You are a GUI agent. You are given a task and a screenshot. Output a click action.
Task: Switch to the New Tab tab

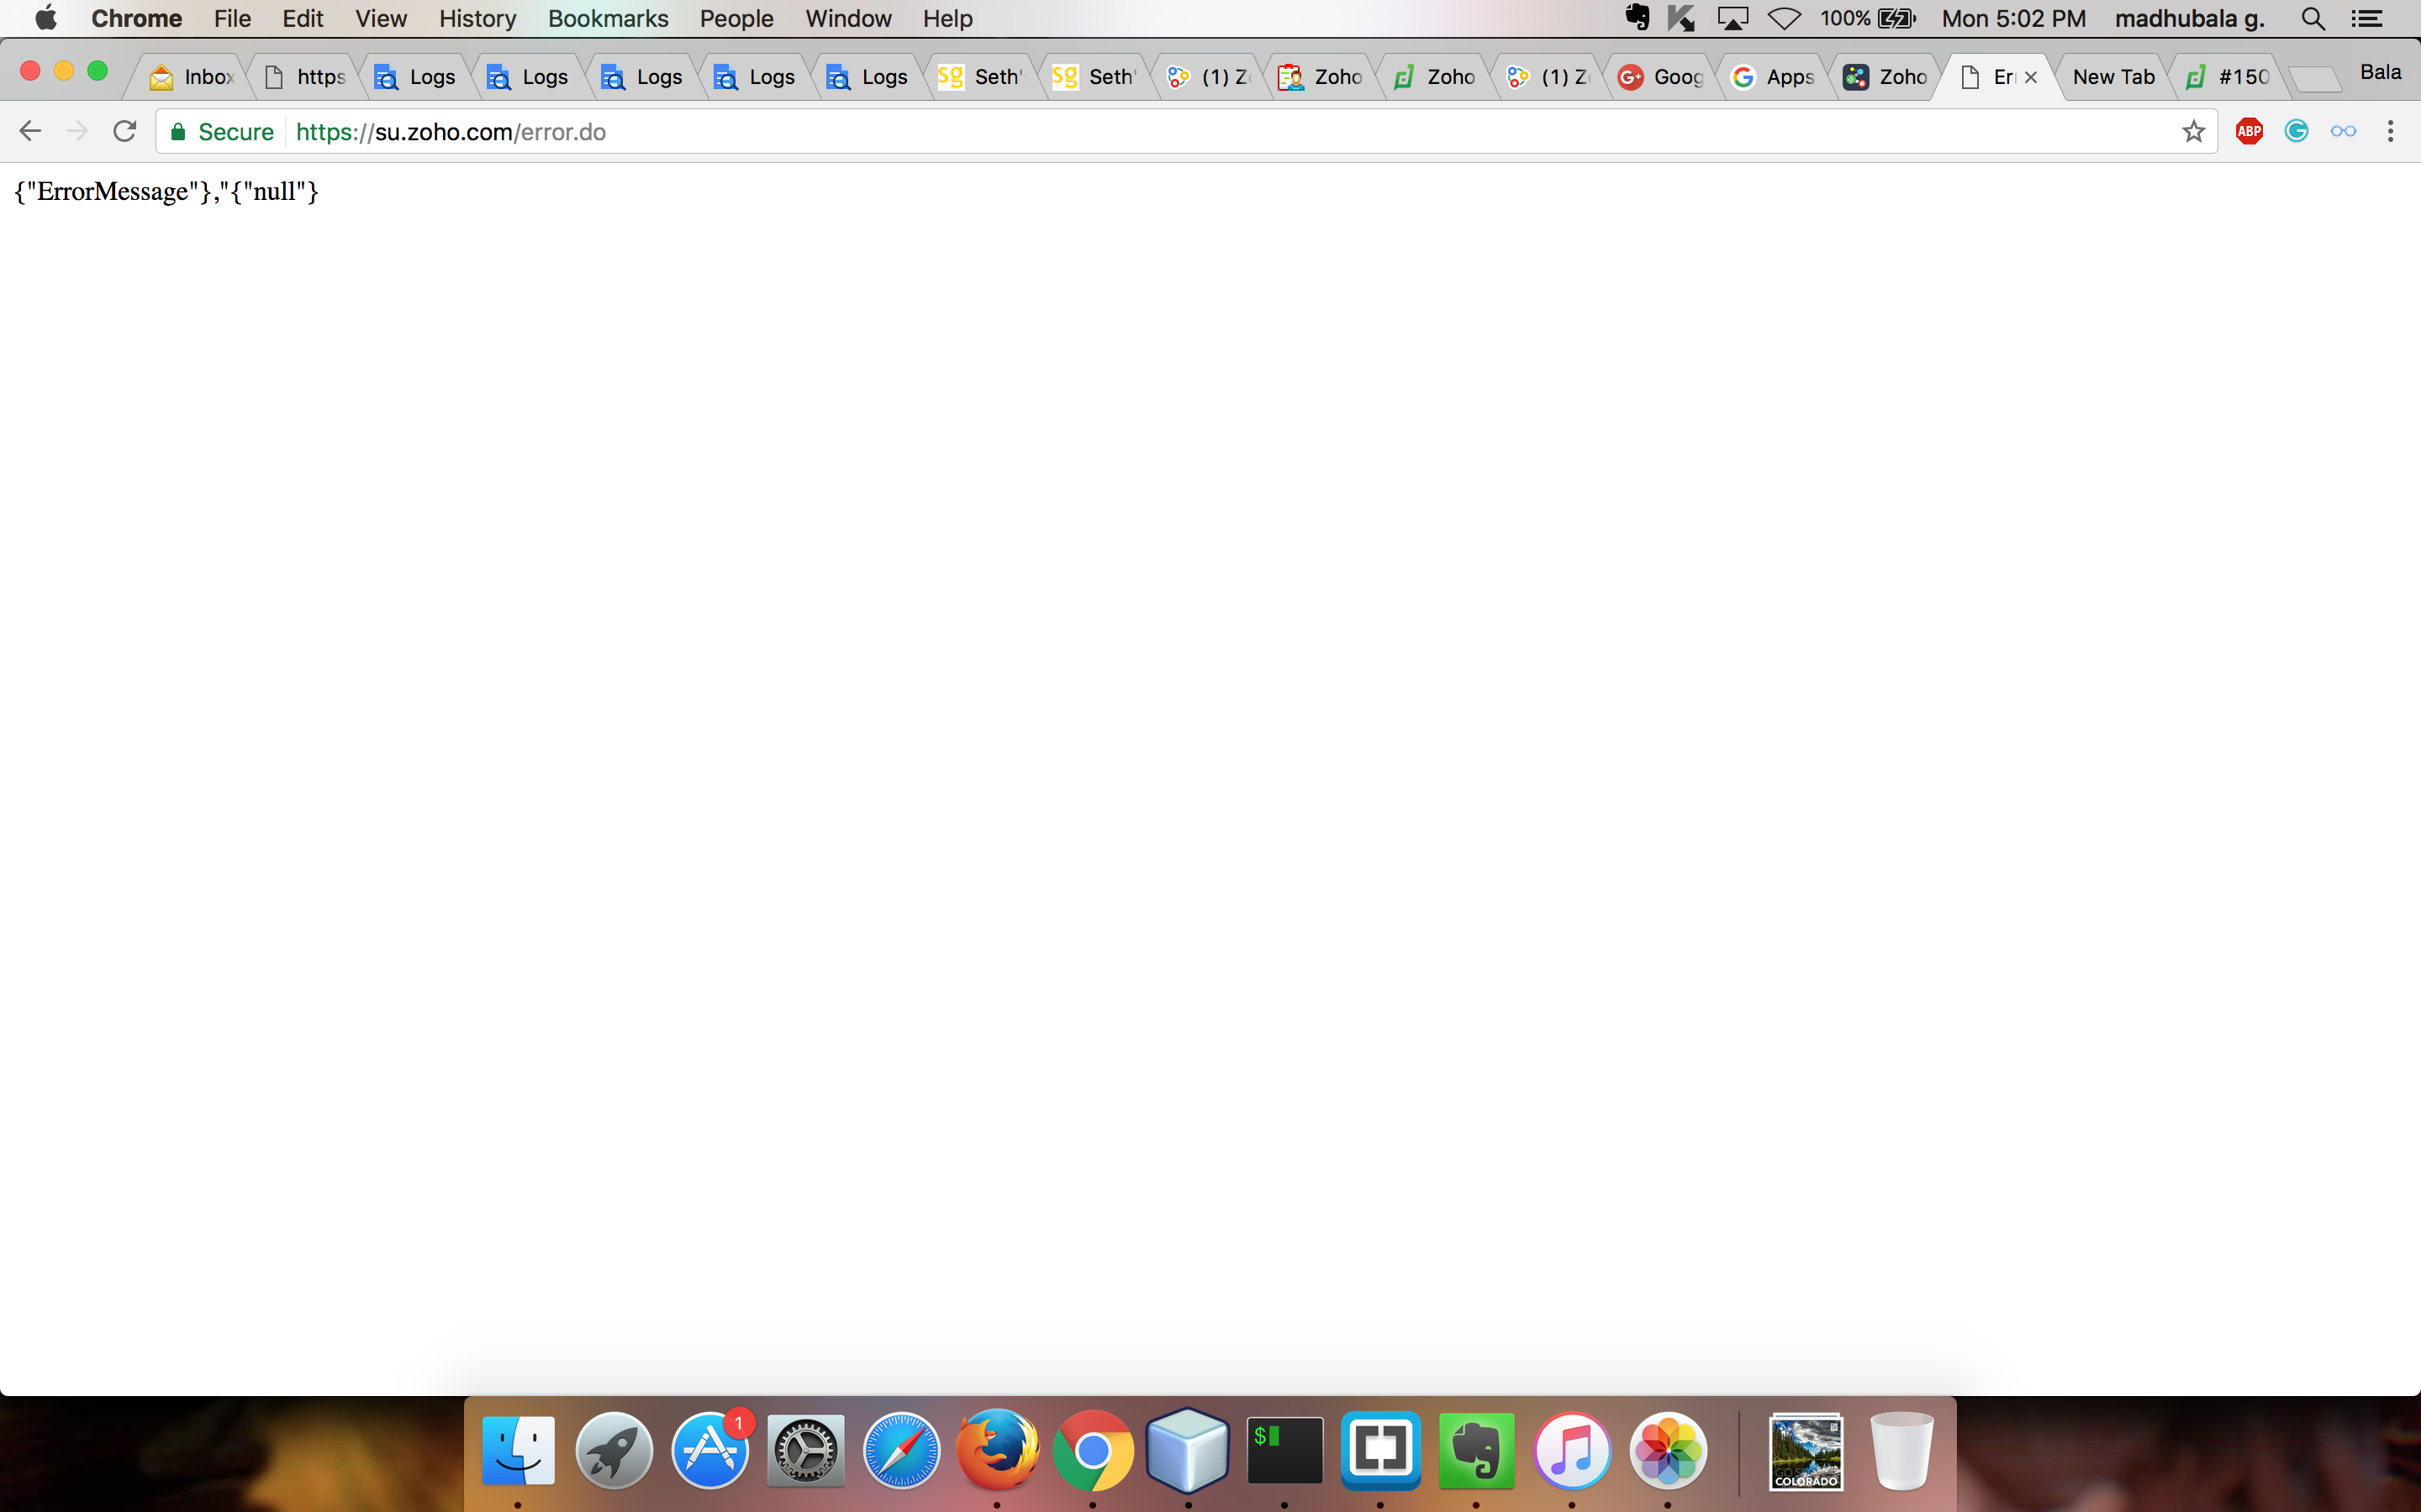click(x=2112, y=77)
